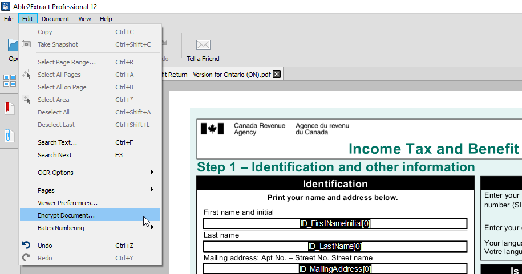Click the Select All on Page entry
The image size is (522, 274).
(x=90, y=87)
